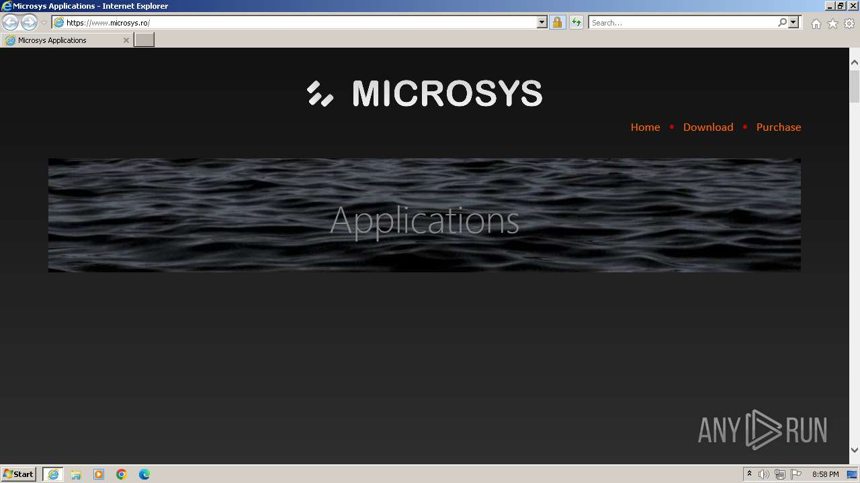Viewport: 860px width, 483px height.
Task: Open the Download page link
Action: 708,127
